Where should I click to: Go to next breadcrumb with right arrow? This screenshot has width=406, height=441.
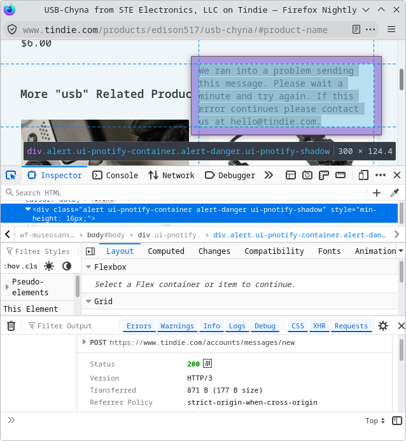396,234
